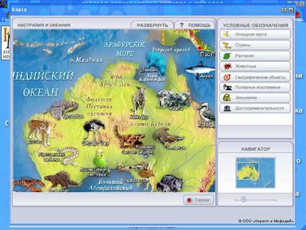The image size is (306, 230).
Task: Click the Города button
Action: point(198,200)
